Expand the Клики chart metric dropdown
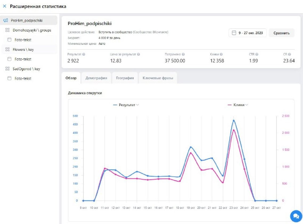Screen dimensions: 303x224 pyautogui.click(x=247, y=105)
